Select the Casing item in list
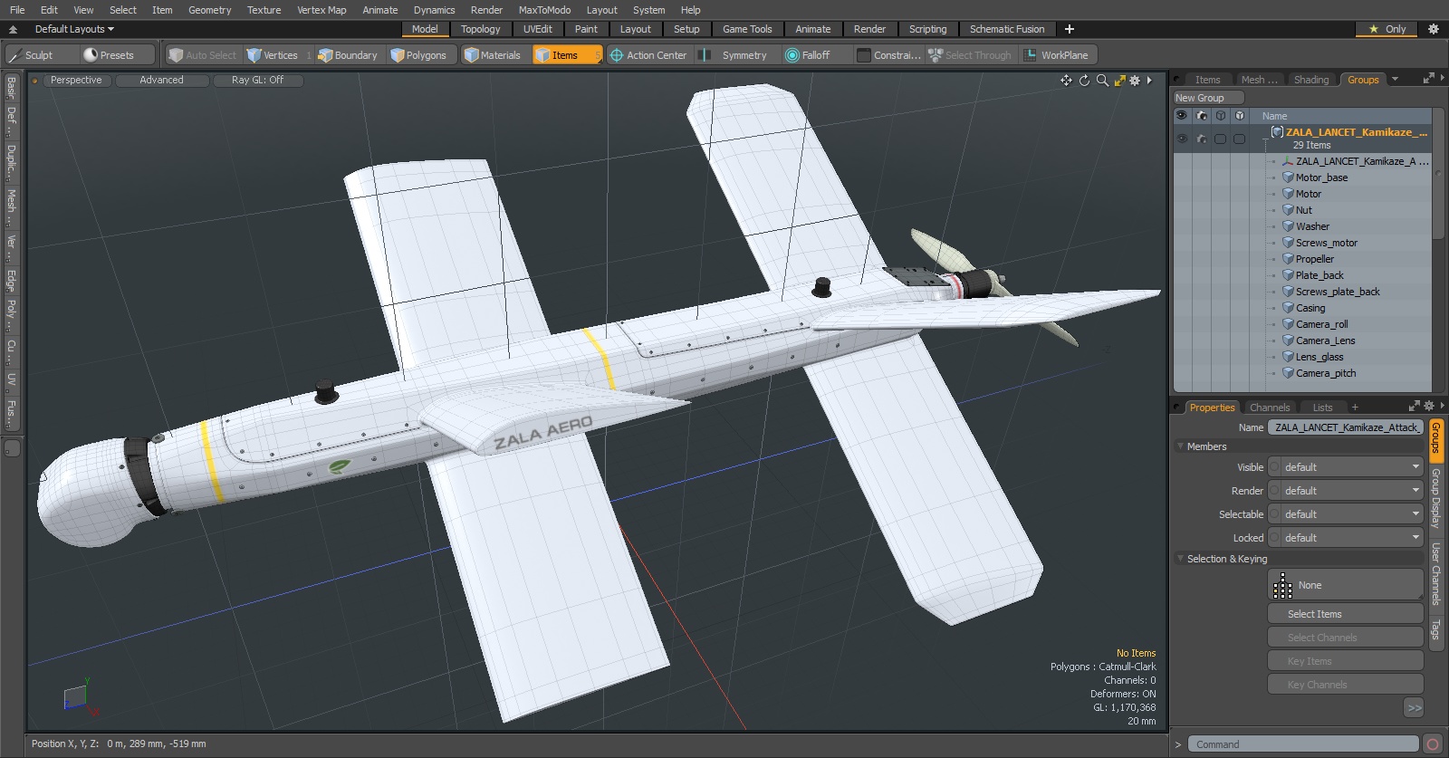The height and width of the screenshot is (758, 1449). pos(1310,308)
